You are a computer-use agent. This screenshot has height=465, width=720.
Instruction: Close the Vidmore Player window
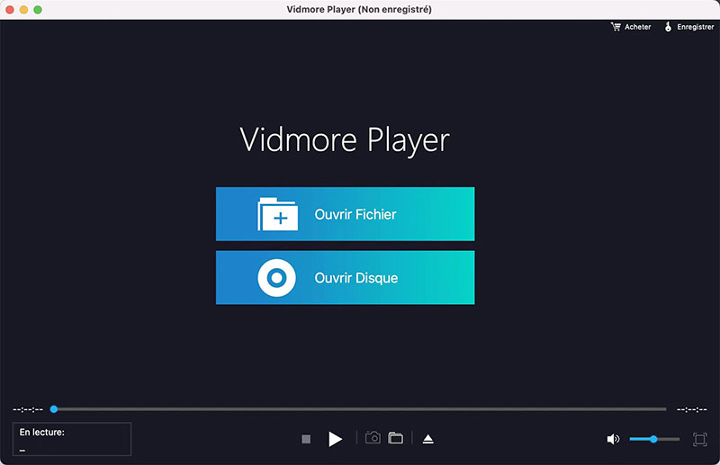tap(10, 10)
